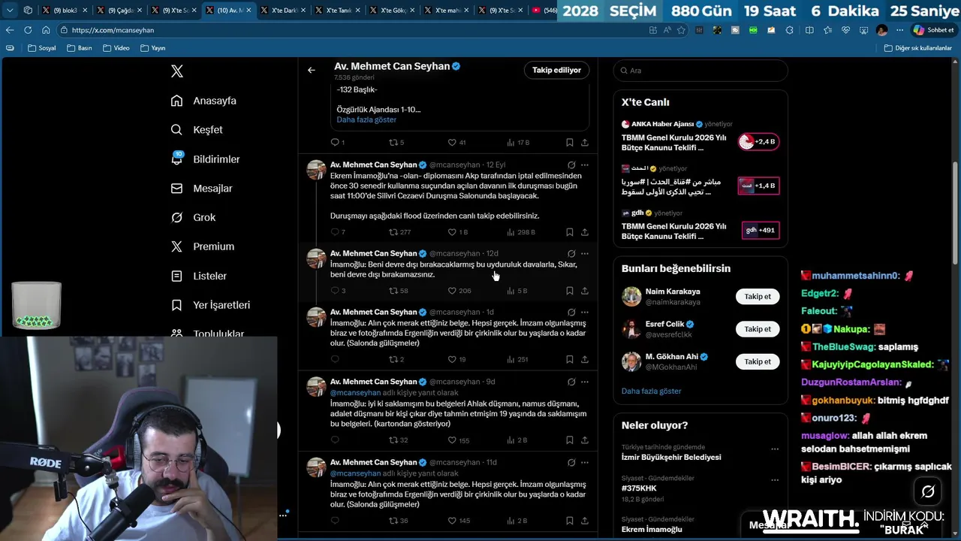
Task: Click Sohbet et Copilot button
Action: click(x=933, y=30)
